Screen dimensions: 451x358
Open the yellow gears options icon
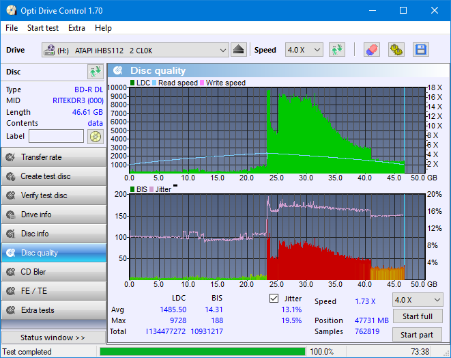tap(396, 50)
